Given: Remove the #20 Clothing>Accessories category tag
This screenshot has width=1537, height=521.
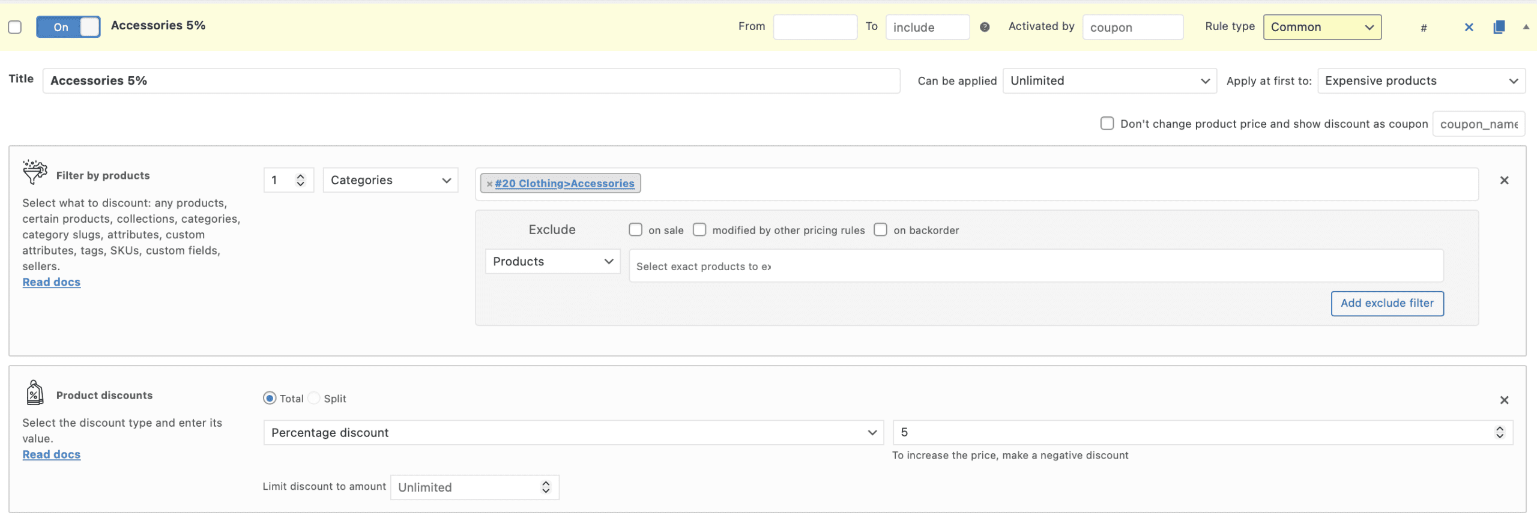Looking at the screenshot, I should (489, 184).
